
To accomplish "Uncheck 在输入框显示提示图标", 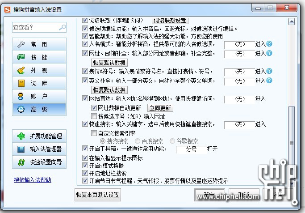I will [x=85, y=158].
